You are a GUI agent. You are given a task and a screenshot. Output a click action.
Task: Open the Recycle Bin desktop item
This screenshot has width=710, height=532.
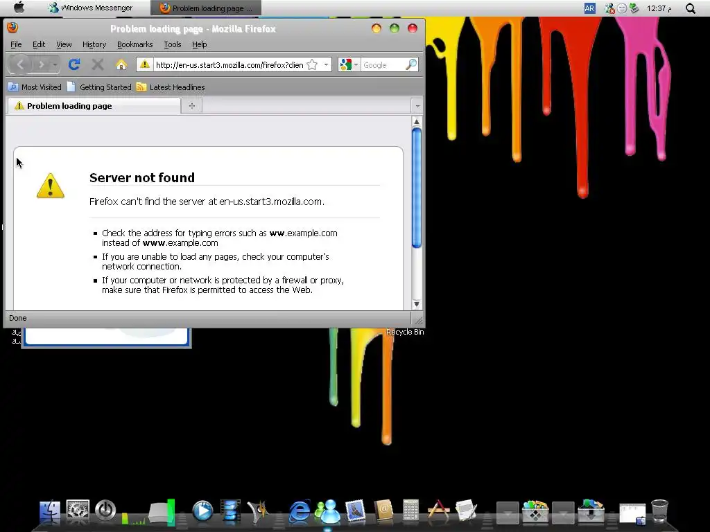coord(405,332)
